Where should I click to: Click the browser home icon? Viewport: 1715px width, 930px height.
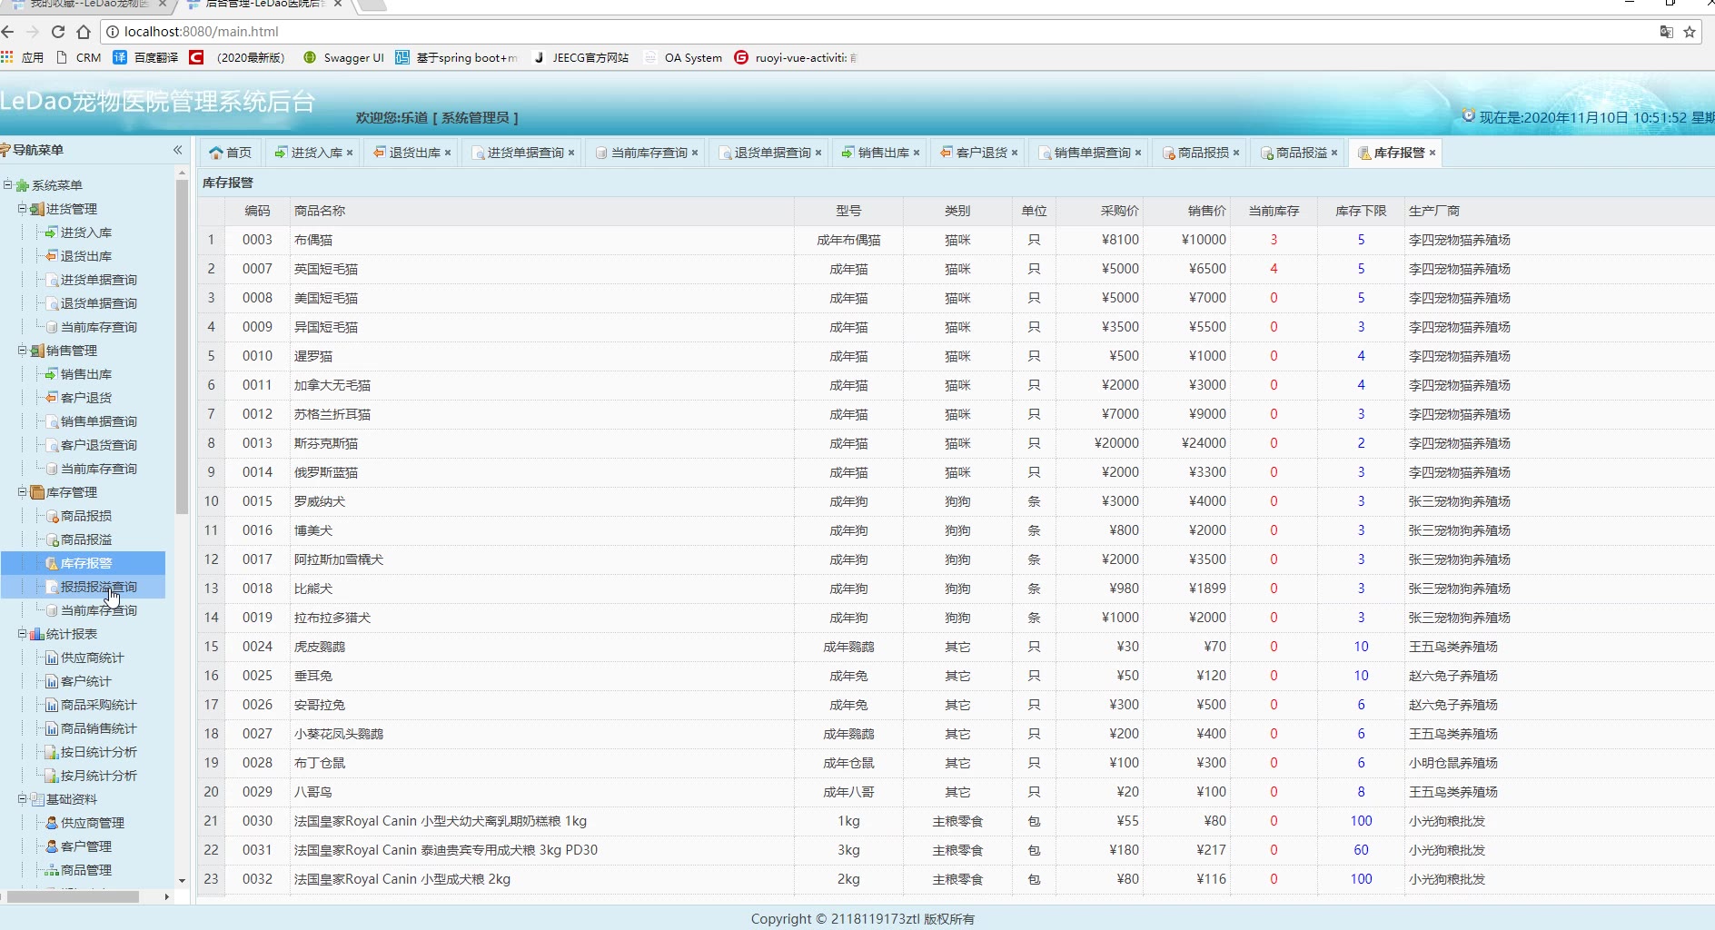[x=84, y=32]
